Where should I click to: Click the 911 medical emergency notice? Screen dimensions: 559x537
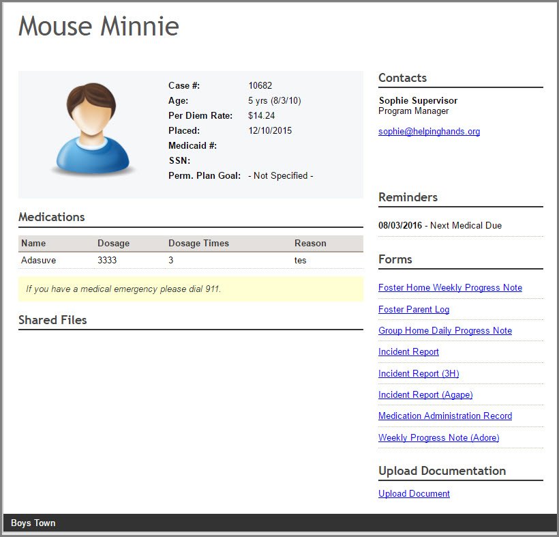pos(191,289)
